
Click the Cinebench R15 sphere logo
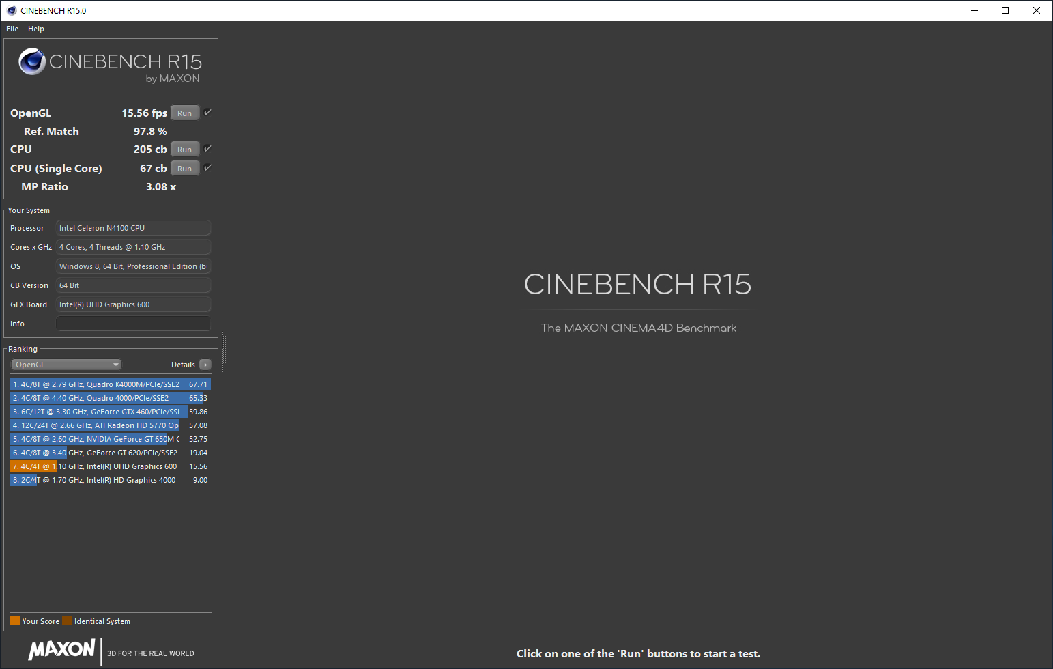pyautogui.click(x=32, y=61)
